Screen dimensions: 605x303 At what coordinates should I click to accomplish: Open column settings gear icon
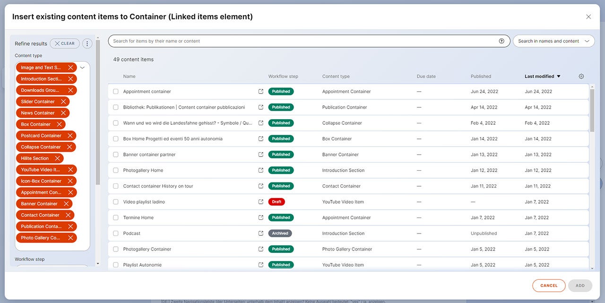[581, 77]
